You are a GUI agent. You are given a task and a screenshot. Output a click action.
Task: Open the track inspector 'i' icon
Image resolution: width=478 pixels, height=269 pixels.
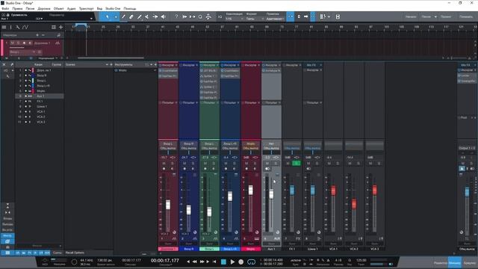pos(10,27)
